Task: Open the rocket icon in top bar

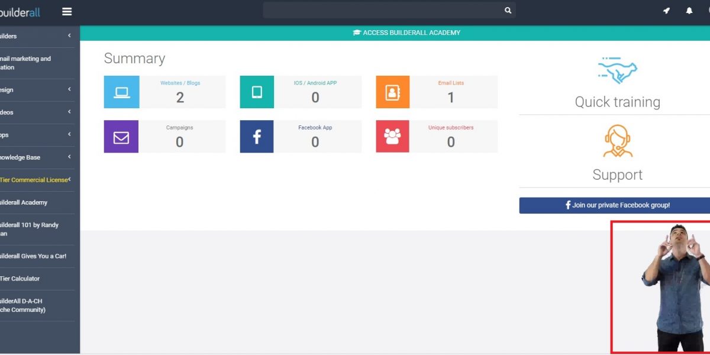Action: (x=666, y=11)
